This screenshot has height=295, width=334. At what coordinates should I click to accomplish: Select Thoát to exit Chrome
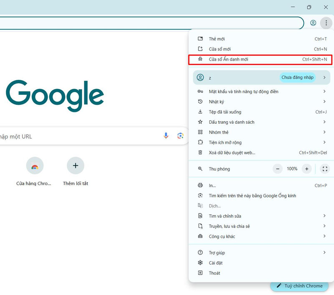(261, 273)
